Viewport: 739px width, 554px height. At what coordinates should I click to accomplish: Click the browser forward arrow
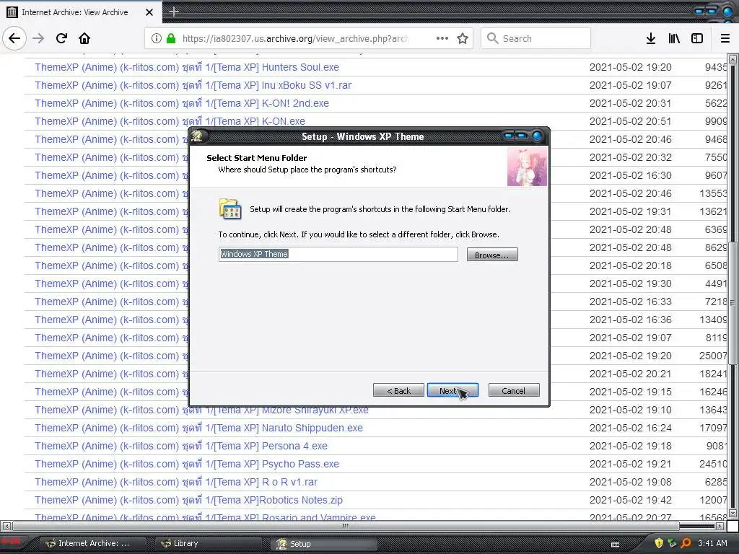pos(38,38)
